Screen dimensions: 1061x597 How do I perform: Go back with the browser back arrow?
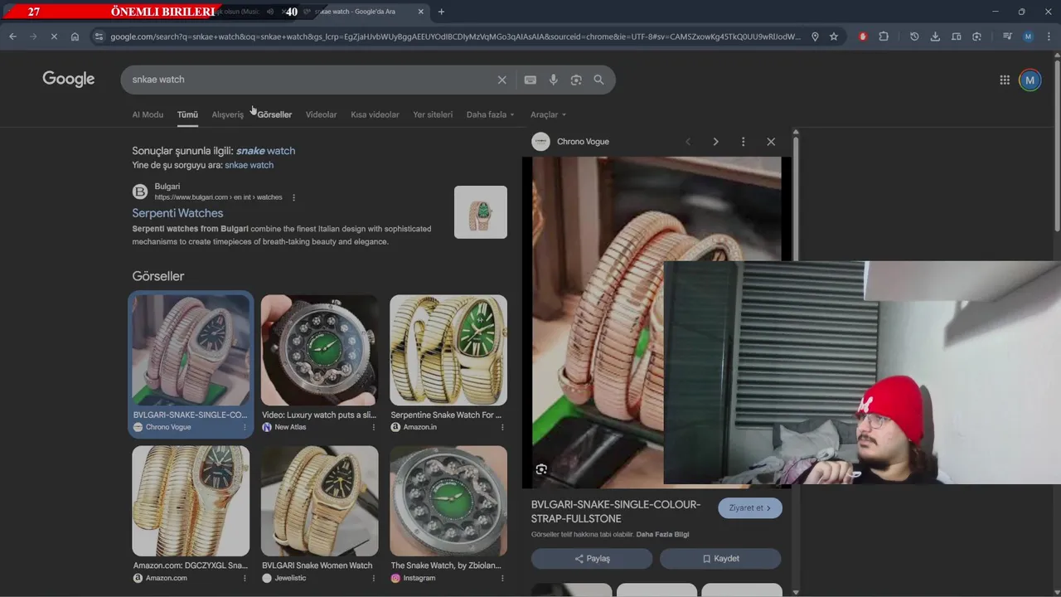(12, 36)
